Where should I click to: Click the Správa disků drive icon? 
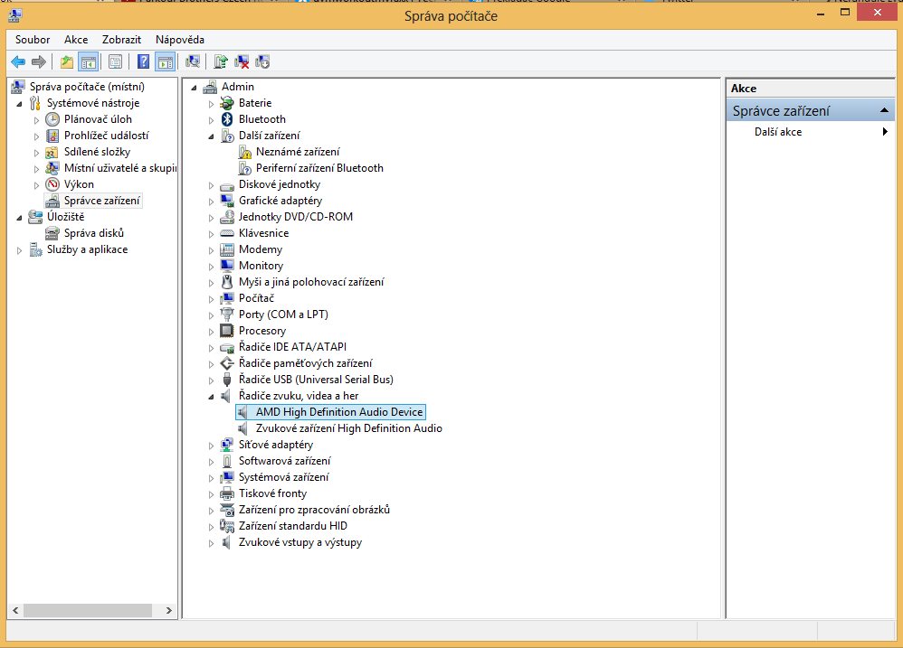coord(52,233)
